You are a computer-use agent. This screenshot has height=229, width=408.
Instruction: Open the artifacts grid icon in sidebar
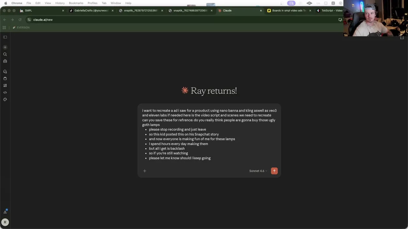coord(5,86)
